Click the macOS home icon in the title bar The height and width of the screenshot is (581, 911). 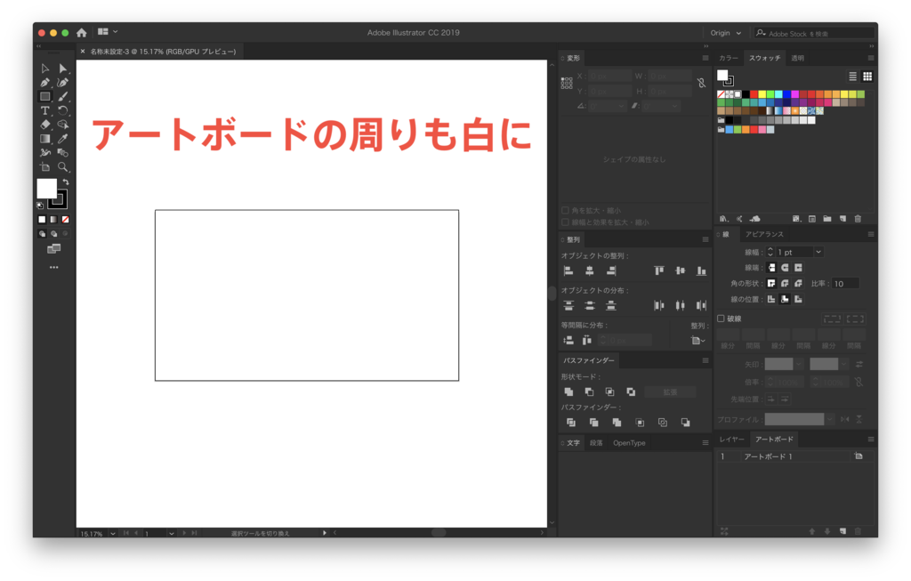coord(81,31)
